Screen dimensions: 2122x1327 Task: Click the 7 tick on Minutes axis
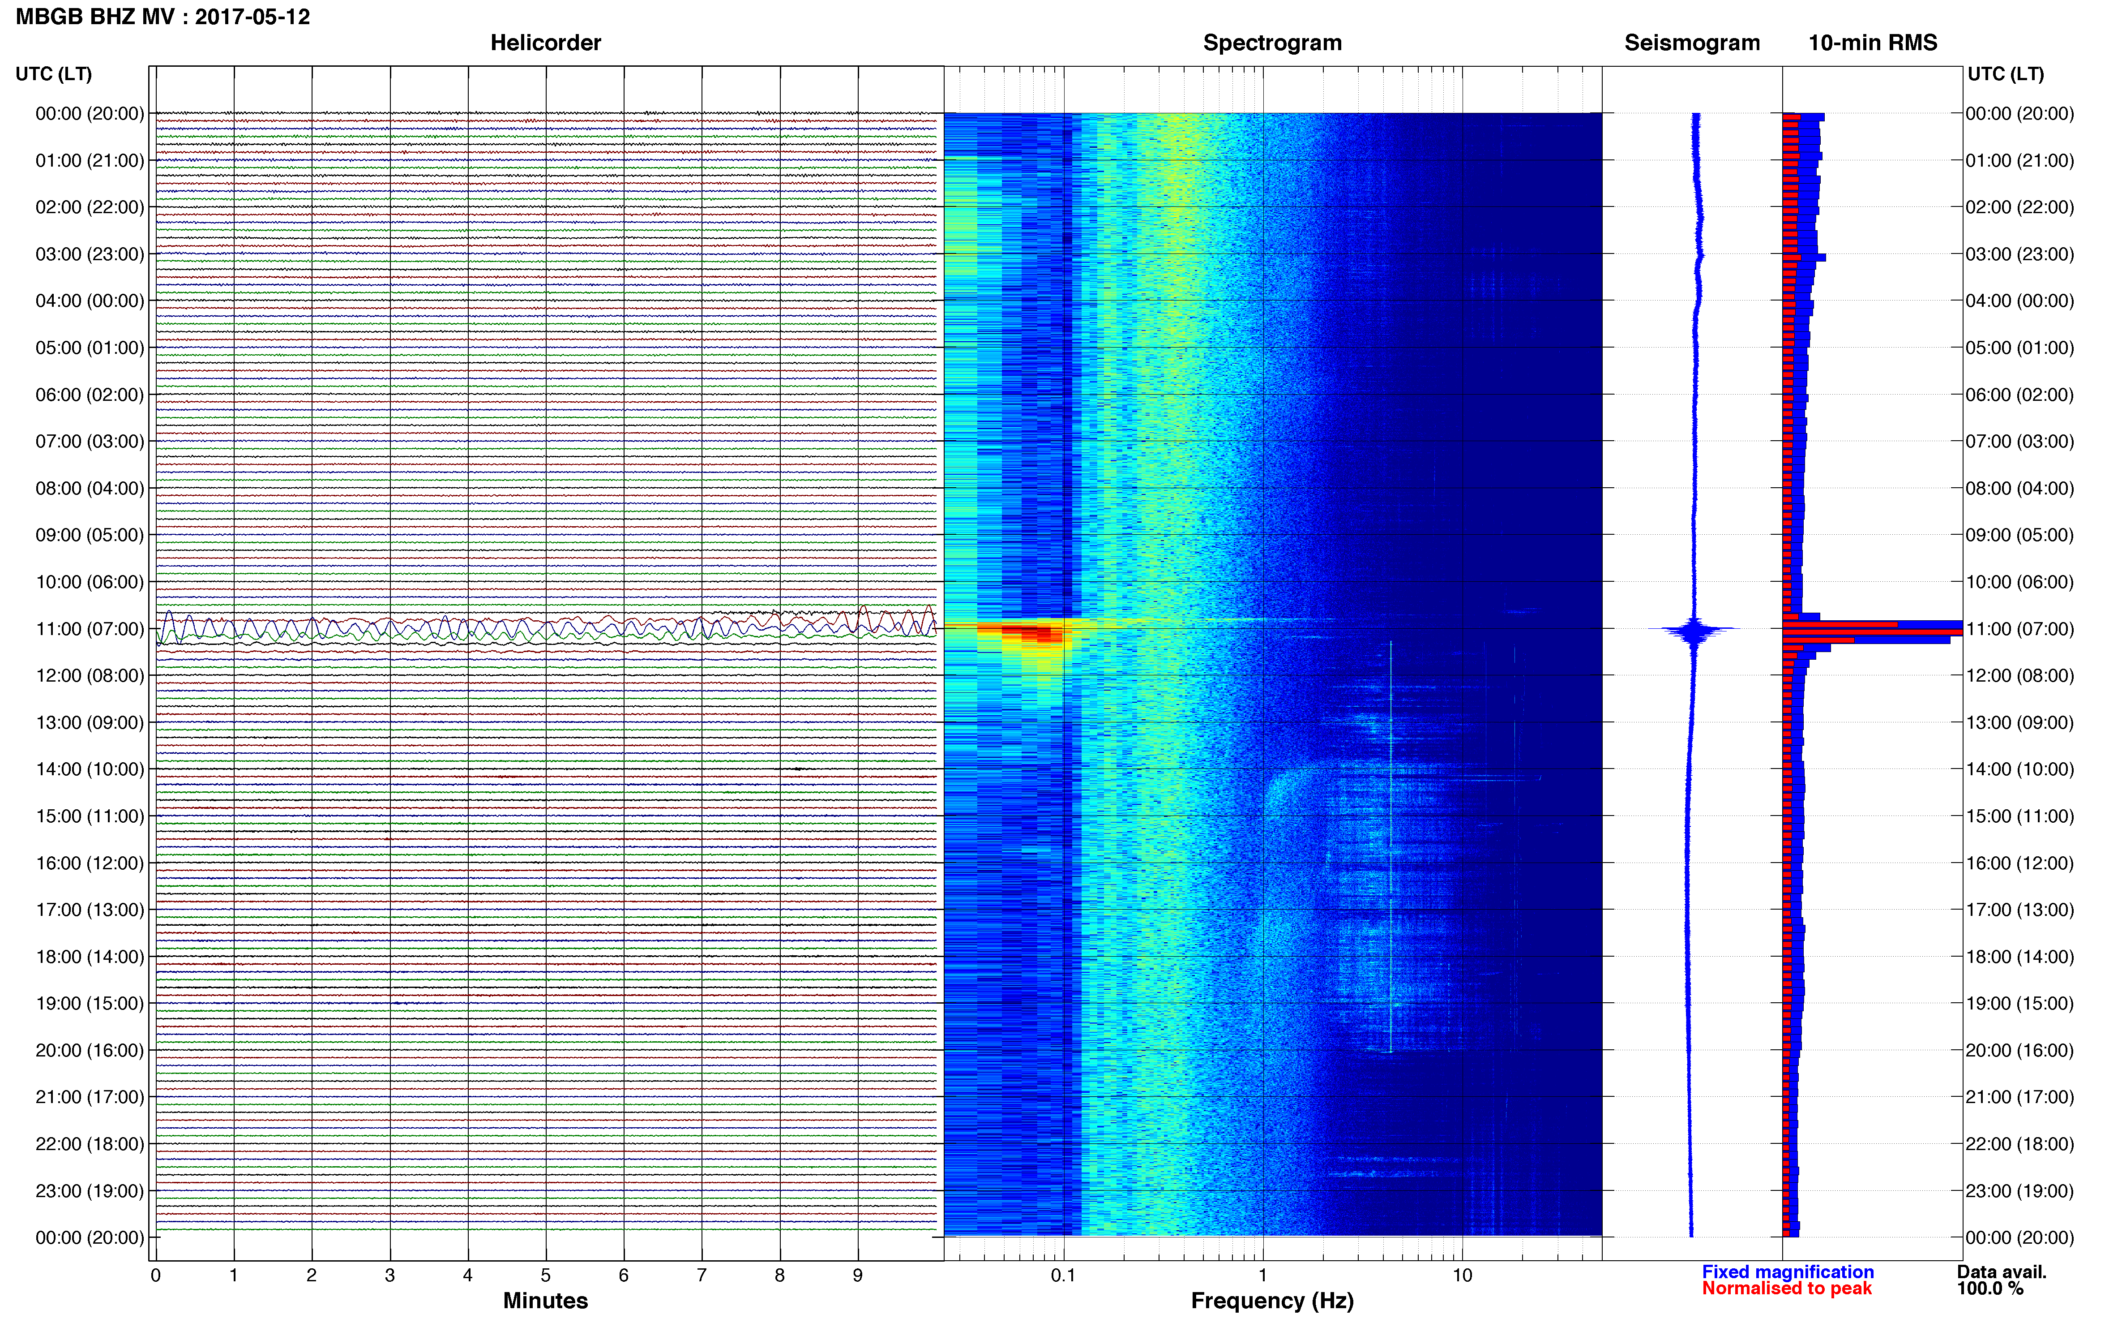coord(702,1275)
